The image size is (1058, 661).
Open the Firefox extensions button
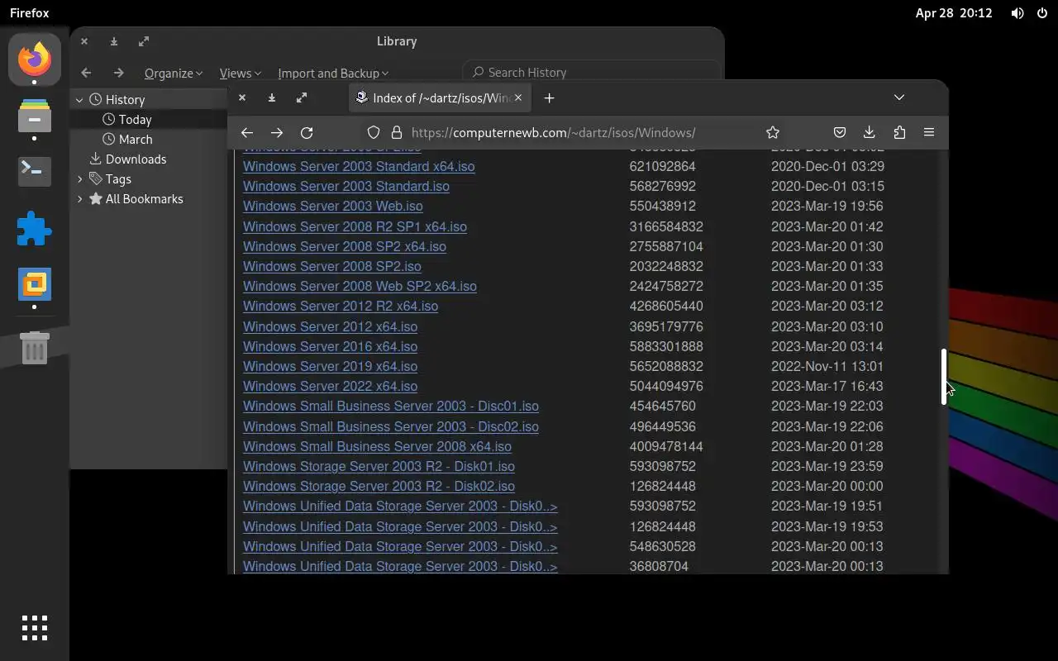(899, 132)
